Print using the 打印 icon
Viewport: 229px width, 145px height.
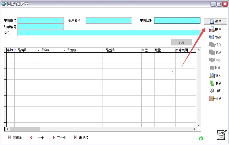pos(212,91)
